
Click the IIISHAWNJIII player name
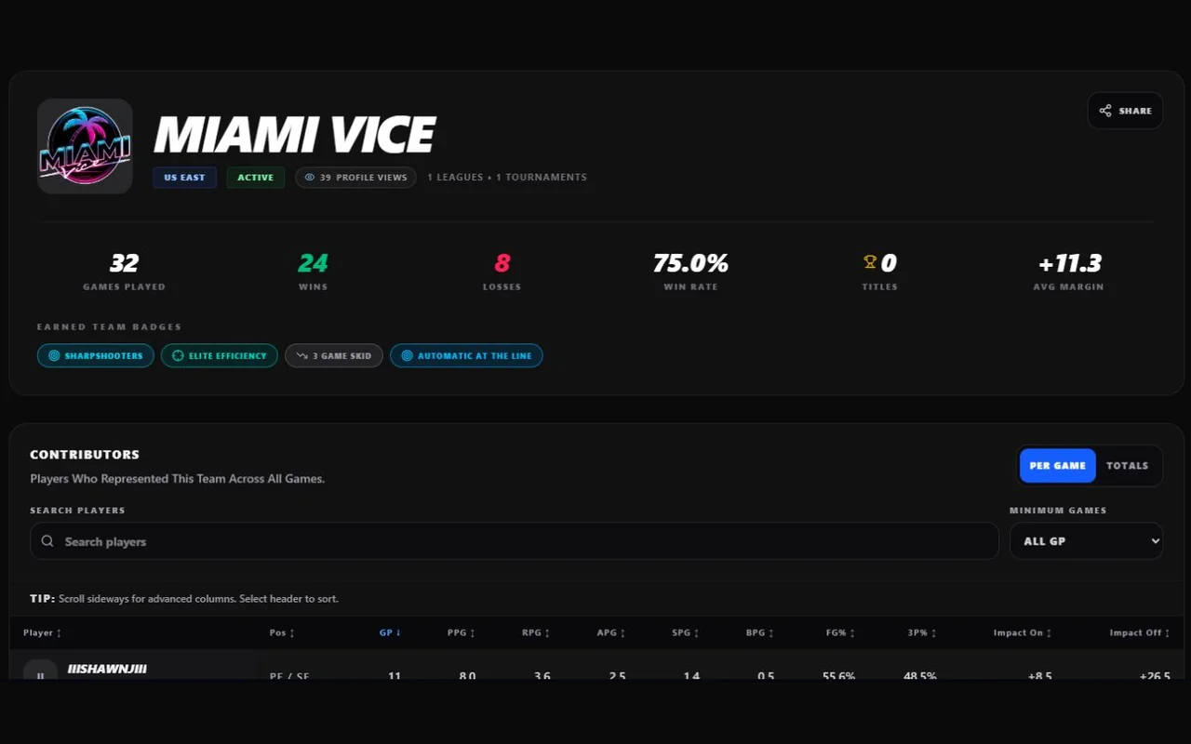coord(107,669)
